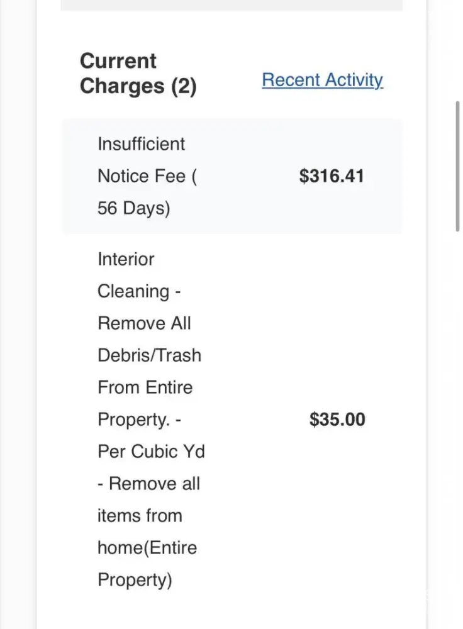Click the "Debris/Trash" text line
463x629 pixels.
149,355
